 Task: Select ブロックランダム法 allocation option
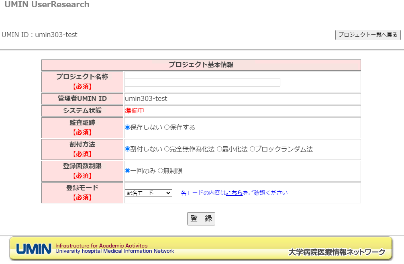tap(252, 149)
